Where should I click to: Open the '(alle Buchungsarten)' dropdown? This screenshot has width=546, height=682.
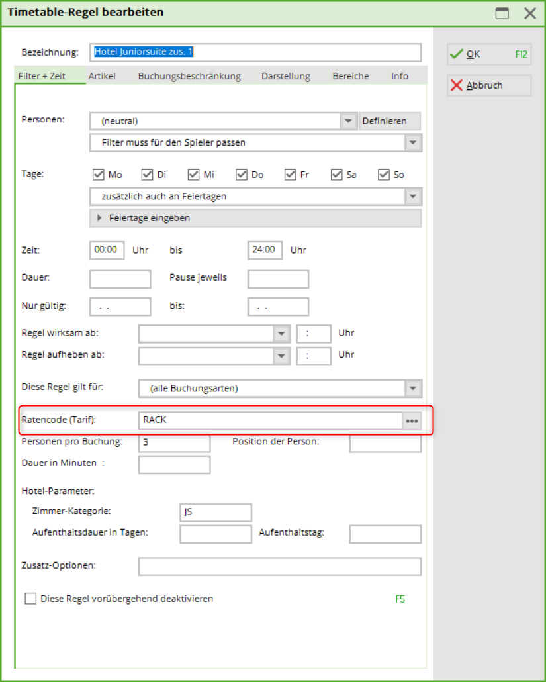tap(413, 388)
